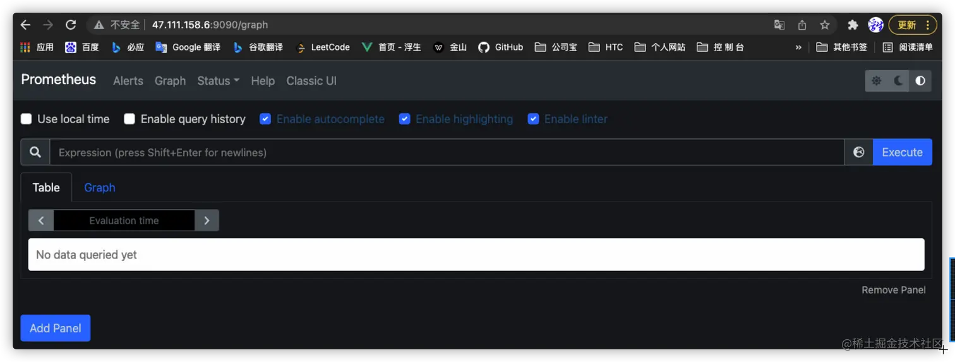
Task: Enable the query history checkbox
Action: (x=129, y=119)
